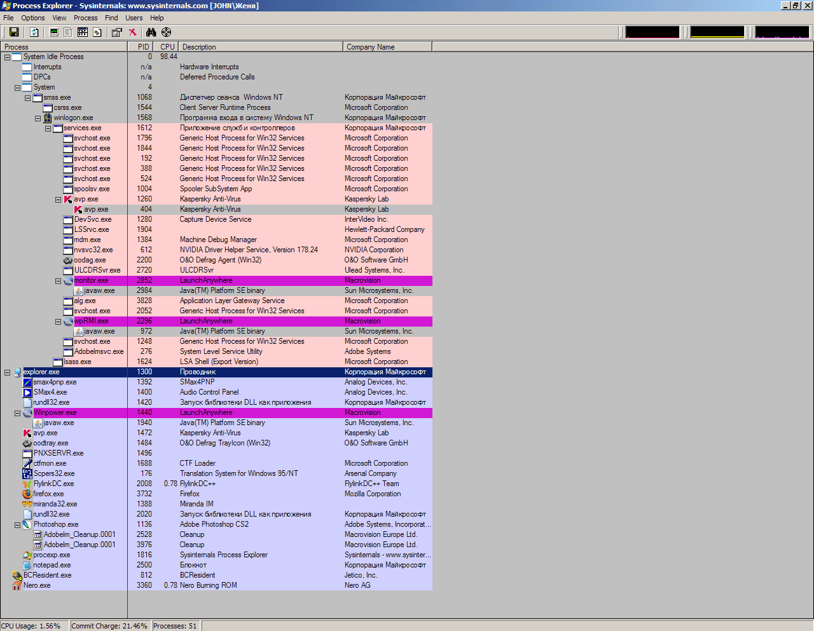
Task: Open the Properties toolbar icon
Action: [x=116, y=32]
